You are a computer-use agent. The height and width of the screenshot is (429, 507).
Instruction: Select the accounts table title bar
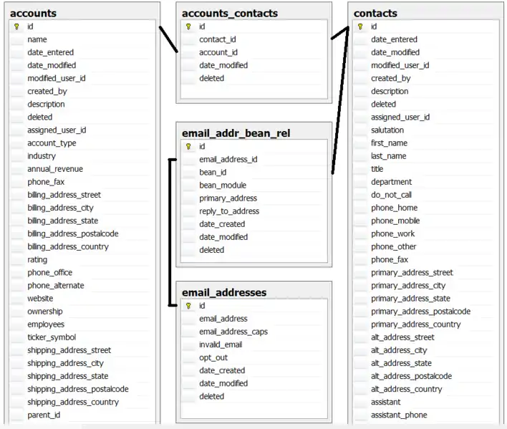coord(80,13)
